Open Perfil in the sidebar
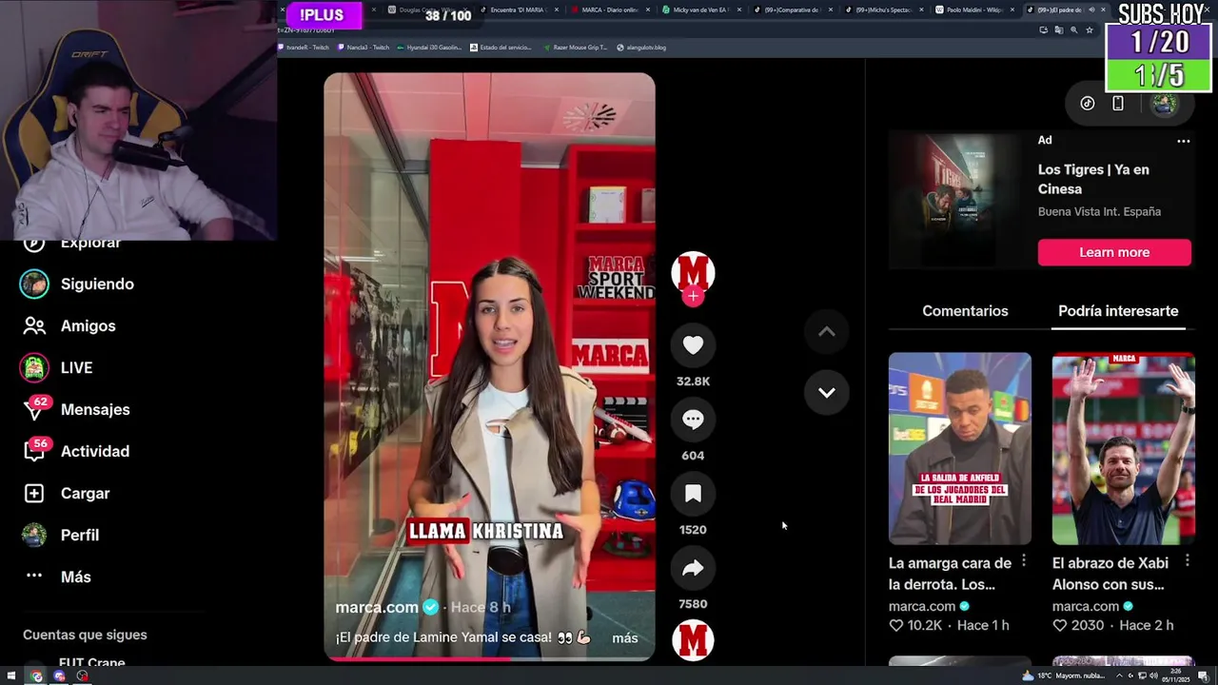1218x685 pixels. point(61,535)
